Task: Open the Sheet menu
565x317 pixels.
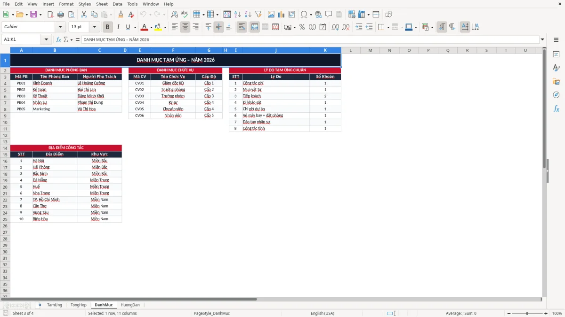Action: tap(102, 4)
